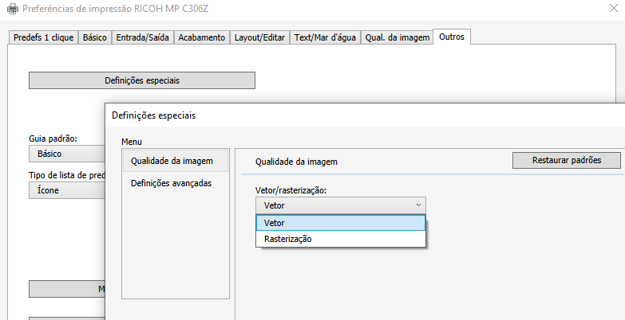
Task: Go to the Entrada/Saída tab
Action: (x=142, y=37)
